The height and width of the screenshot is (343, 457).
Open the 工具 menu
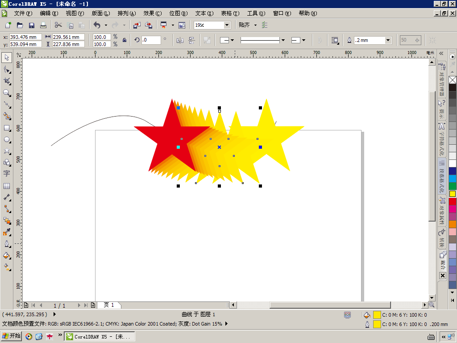click(x=256, y=13)
